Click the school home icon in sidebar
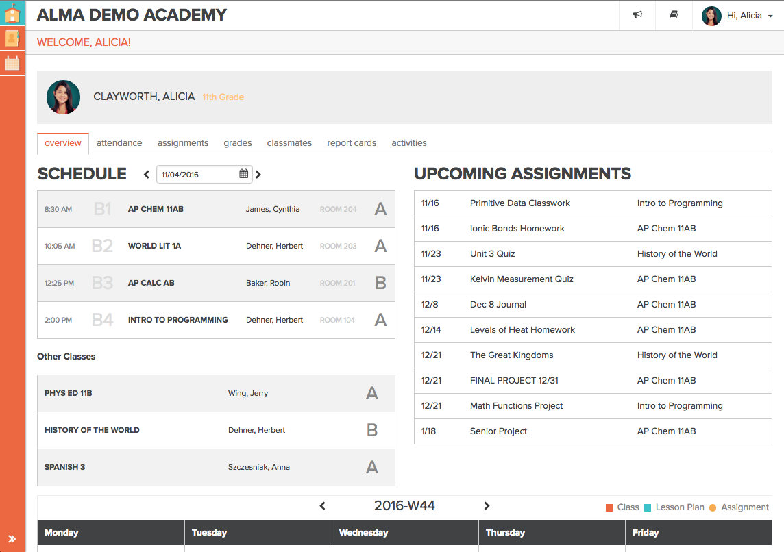Viewport: 784px width, 552px height. [12, 13]
